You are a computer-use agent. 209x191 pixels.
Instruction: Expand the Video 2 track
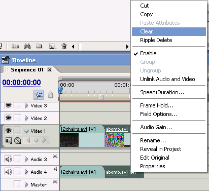click(x=26, y=118)
